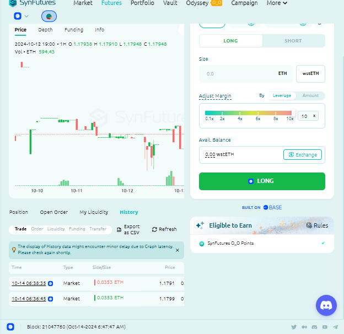Open the 10-14 06:38:35 transaction link
Viewport: 344px width, 334px height.
tap(29, 283)
